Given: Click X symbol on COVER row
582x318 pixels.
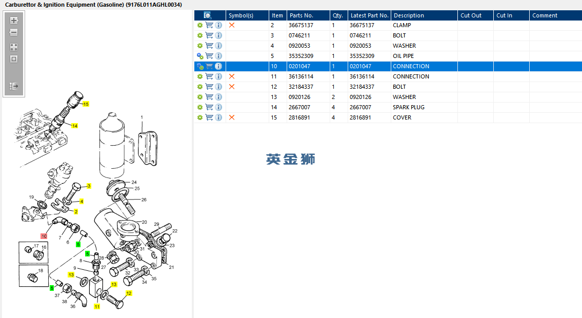Looking at the screenshot, I should point(232,117).
